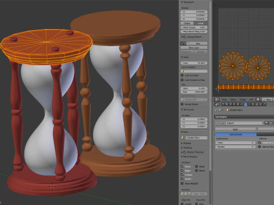Screen dimensions: 274x205
Task: Select the active Modifiers wrench tab
Action: pos(245,104)
